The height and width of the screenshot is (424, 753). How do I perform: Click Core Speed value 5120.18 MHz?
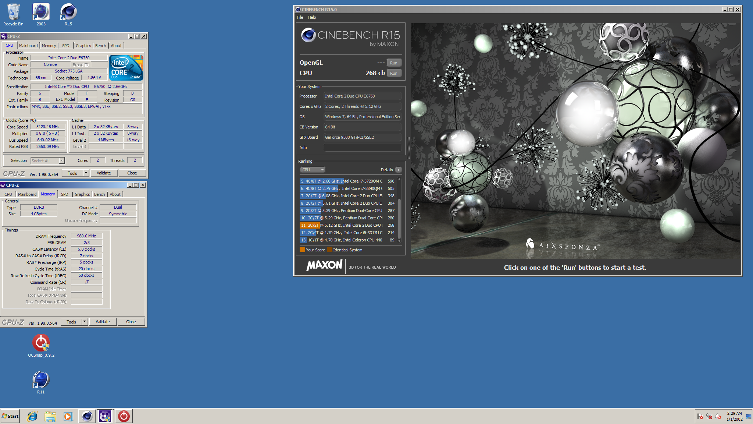(48, 127)
